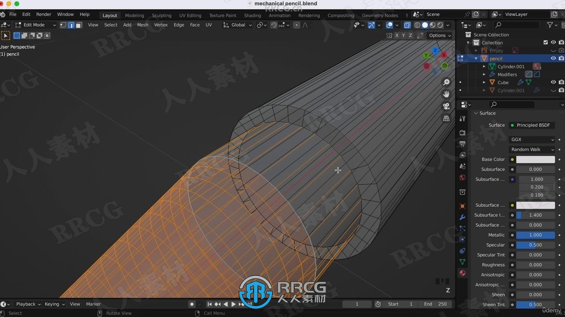Hide the Cube object via eye icon
Screen dimensions: 565x317
(553, 82)
